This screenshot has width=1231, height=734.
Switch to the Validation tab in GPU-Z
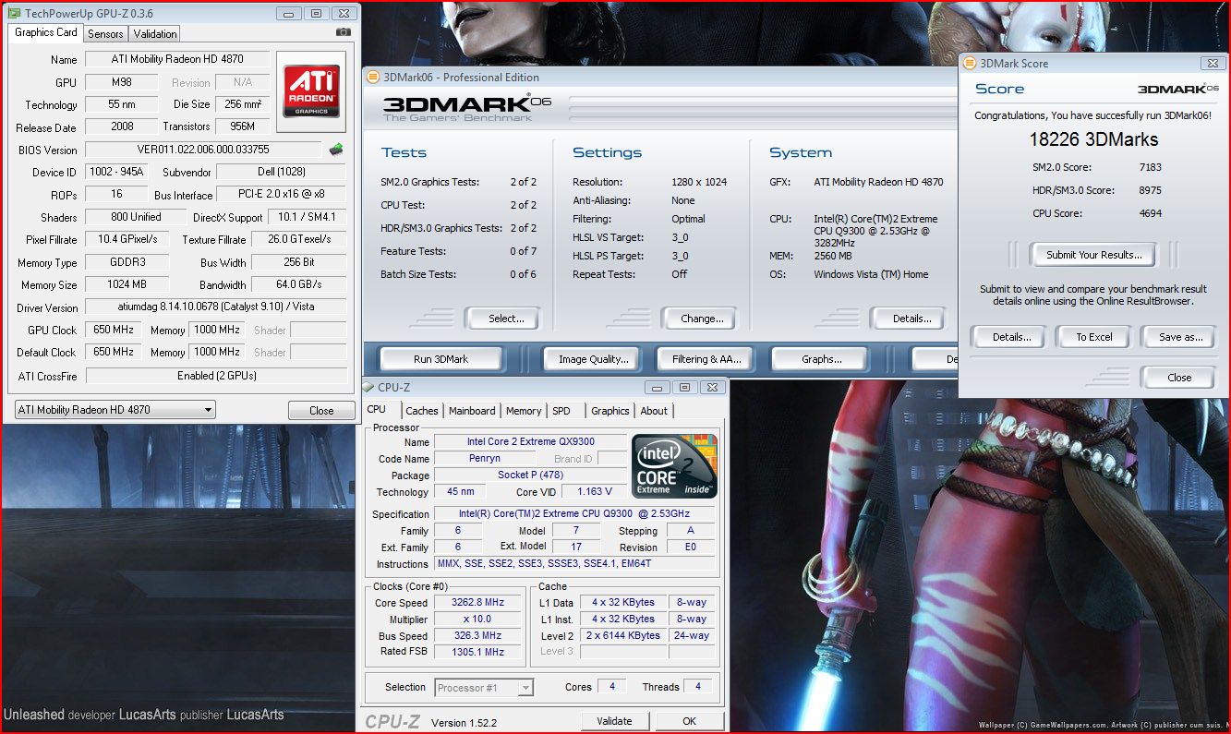(x=155, y=34)
